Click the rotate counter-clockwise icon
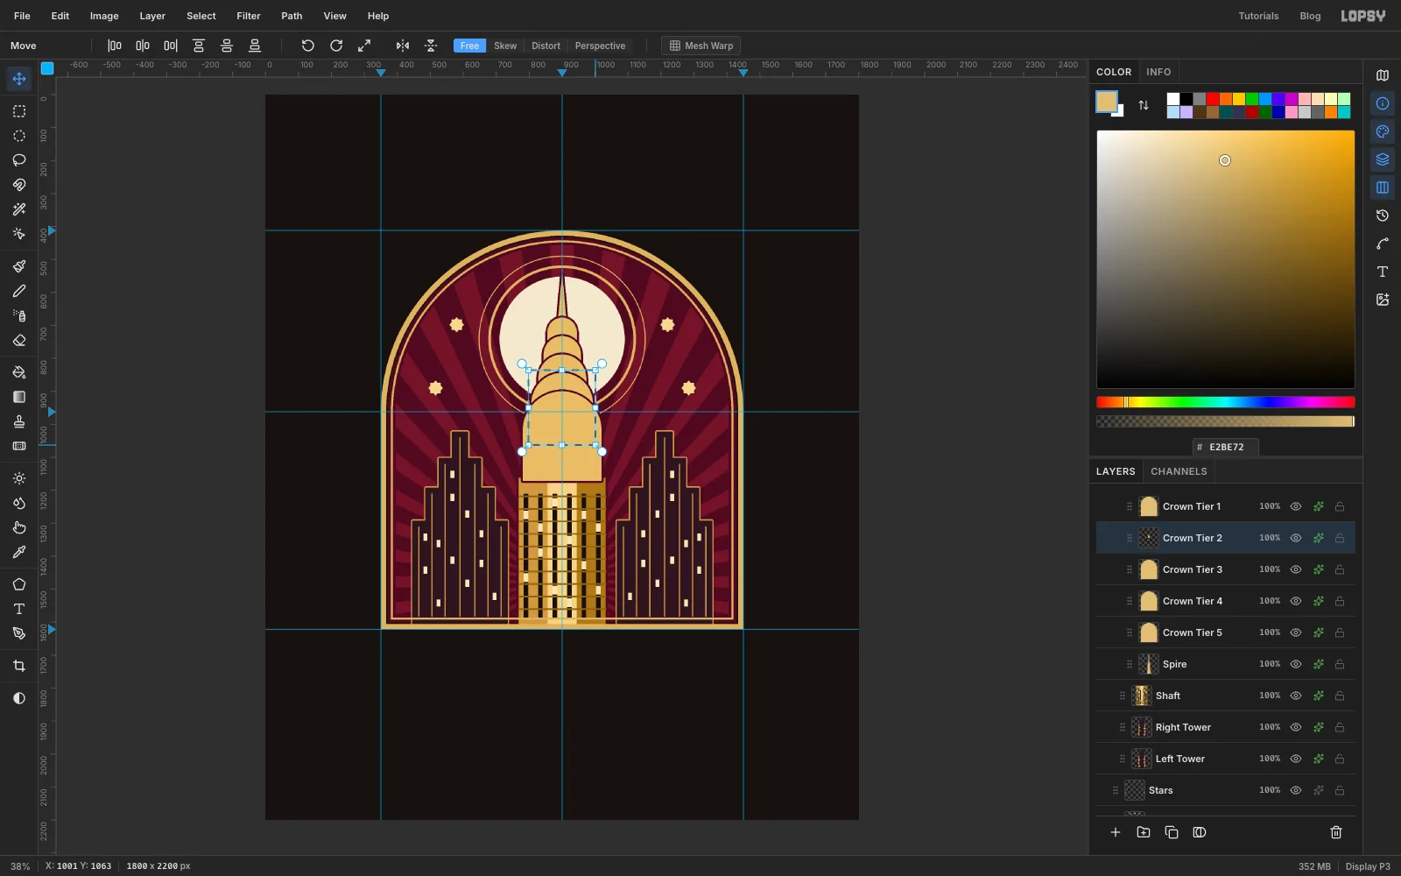The width and height of the screenshot is (1401, 876). pyautogui.click(x=308, y=46)
